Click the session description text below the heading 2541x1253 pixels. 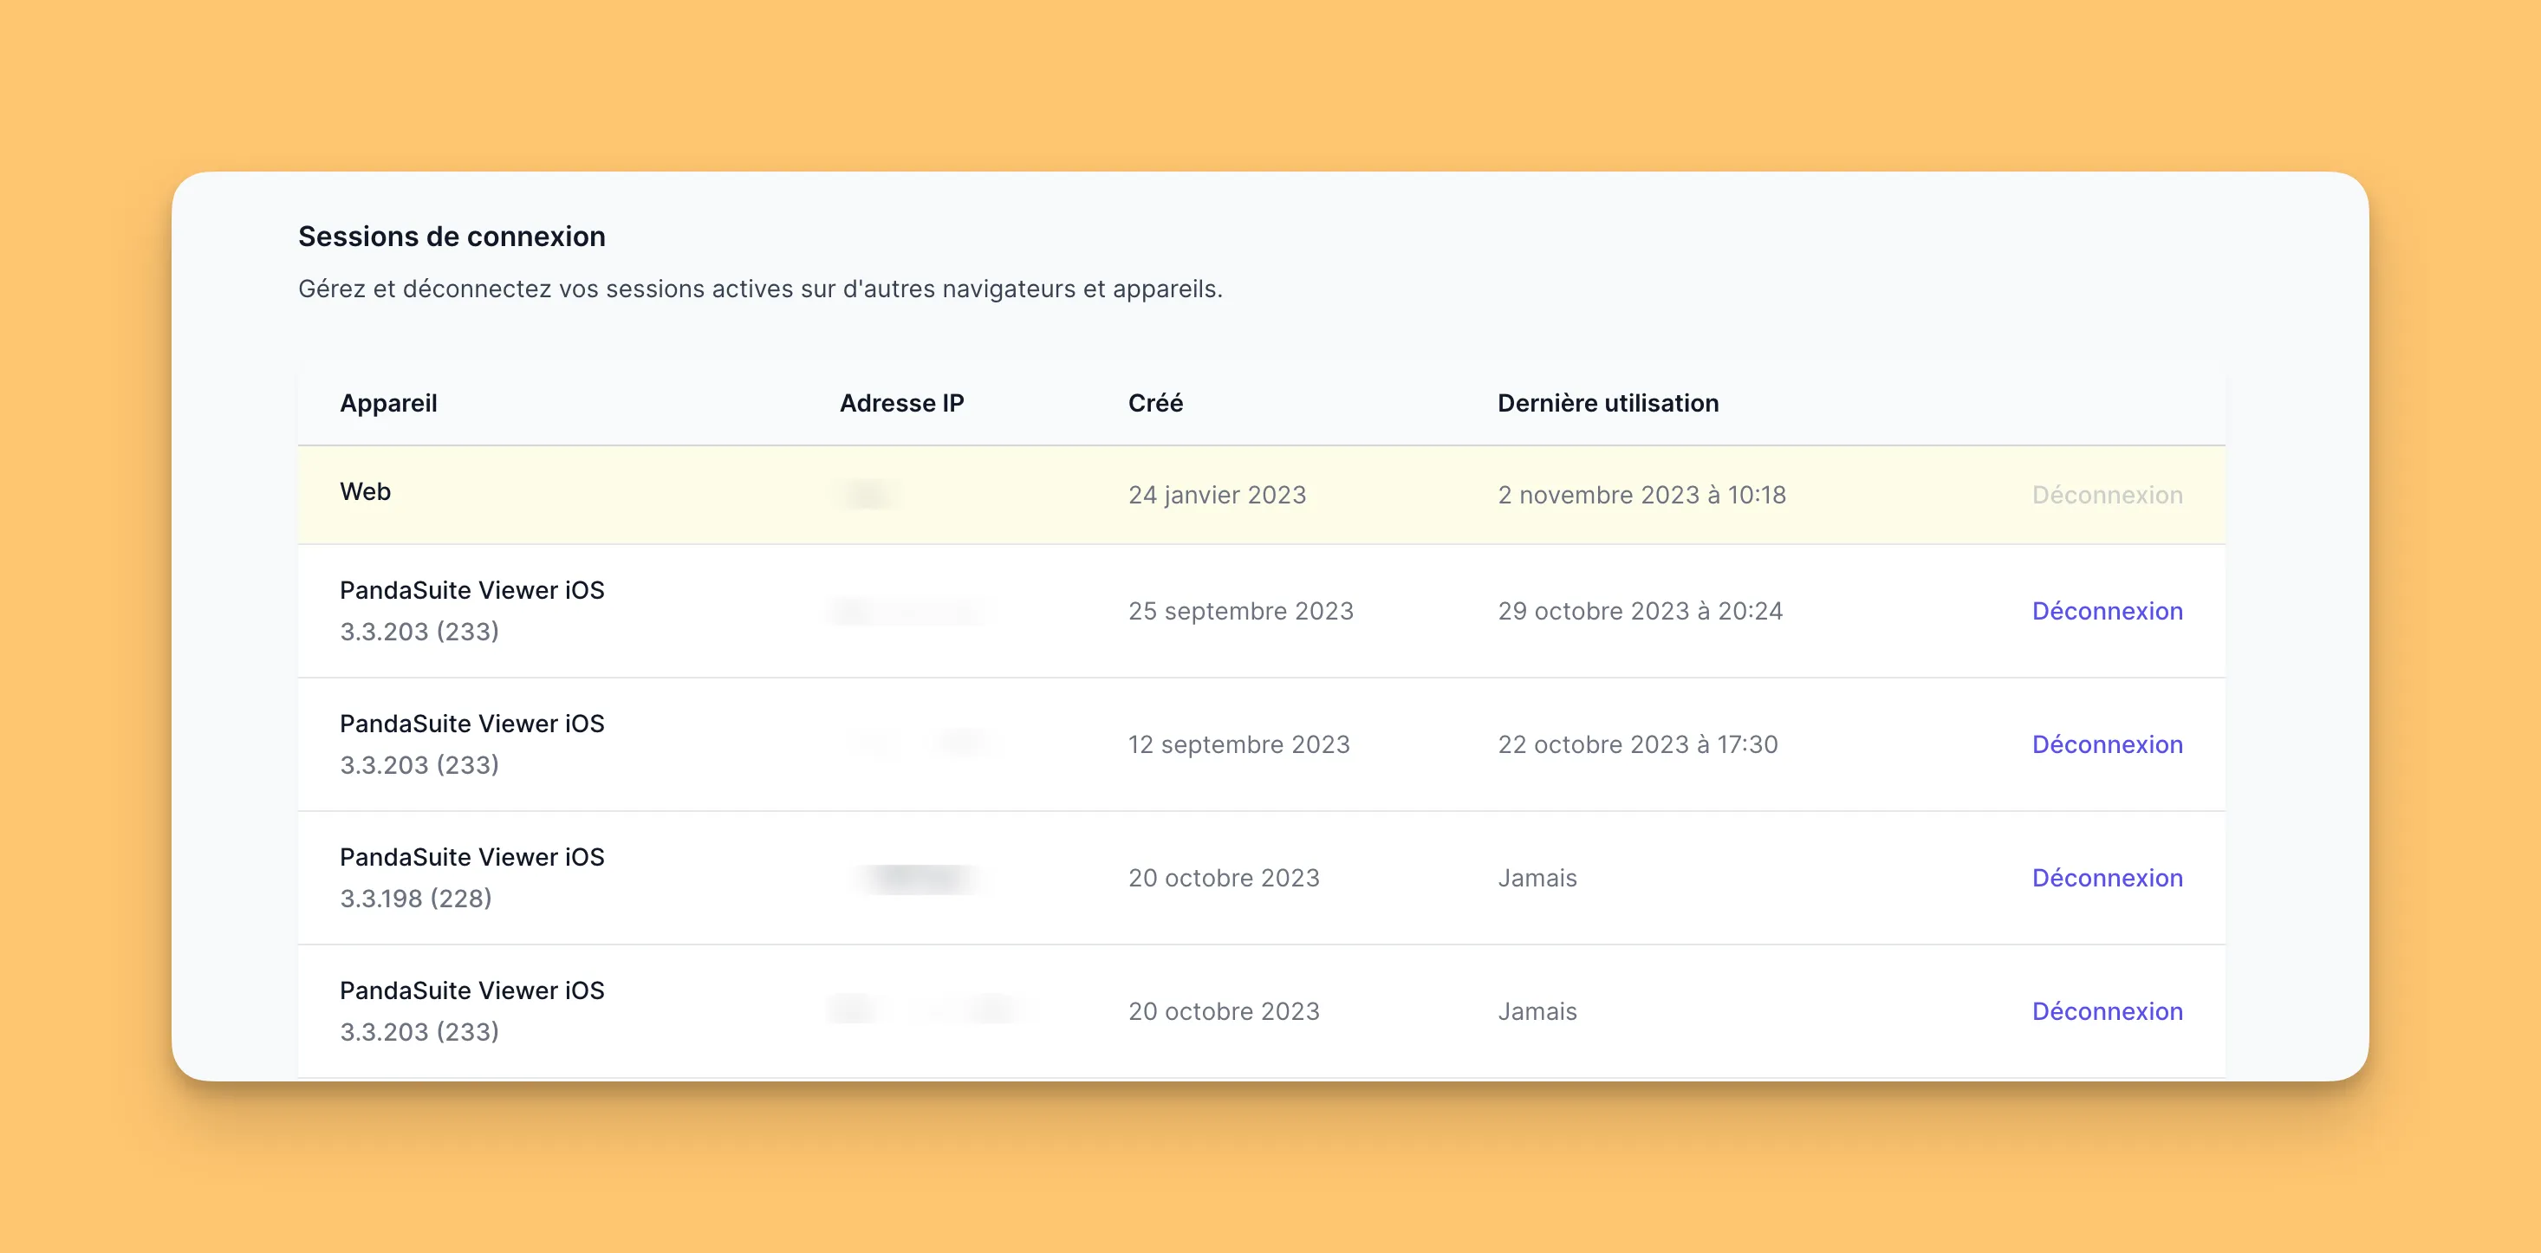click(x=759, y=289)
